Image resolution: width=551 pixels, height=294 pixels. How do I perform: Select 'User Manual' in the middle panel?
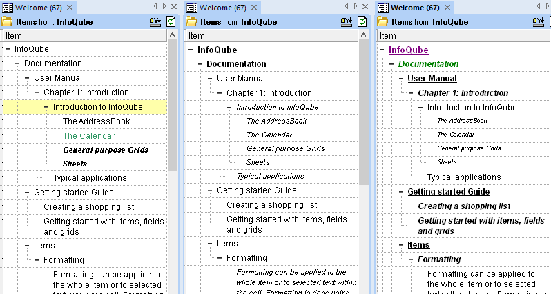coord(241,79)
